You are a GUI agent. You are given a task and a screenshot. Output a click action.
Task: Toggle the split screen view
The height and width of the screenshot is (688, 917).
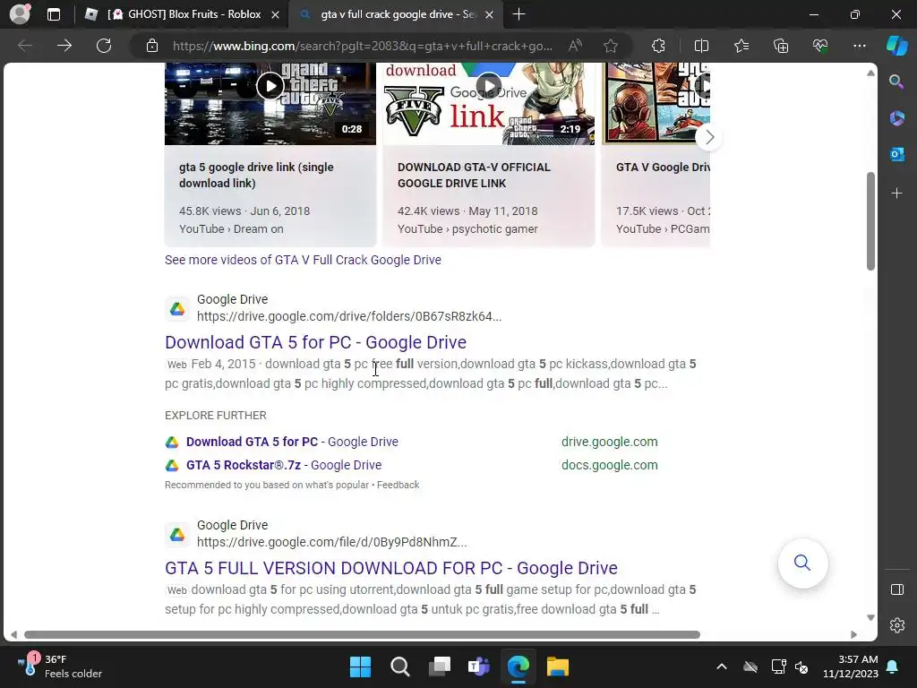(x=701, y=46)
